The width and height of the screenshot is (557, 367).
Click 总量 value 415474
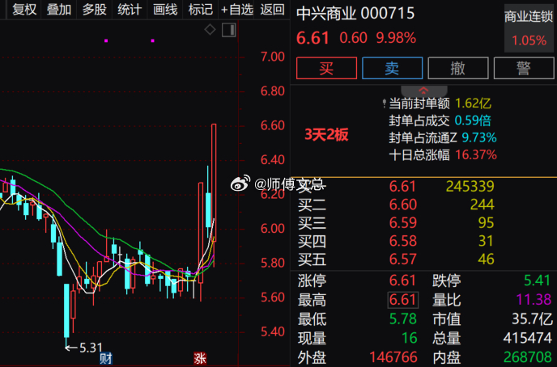(x=528, y=338)
